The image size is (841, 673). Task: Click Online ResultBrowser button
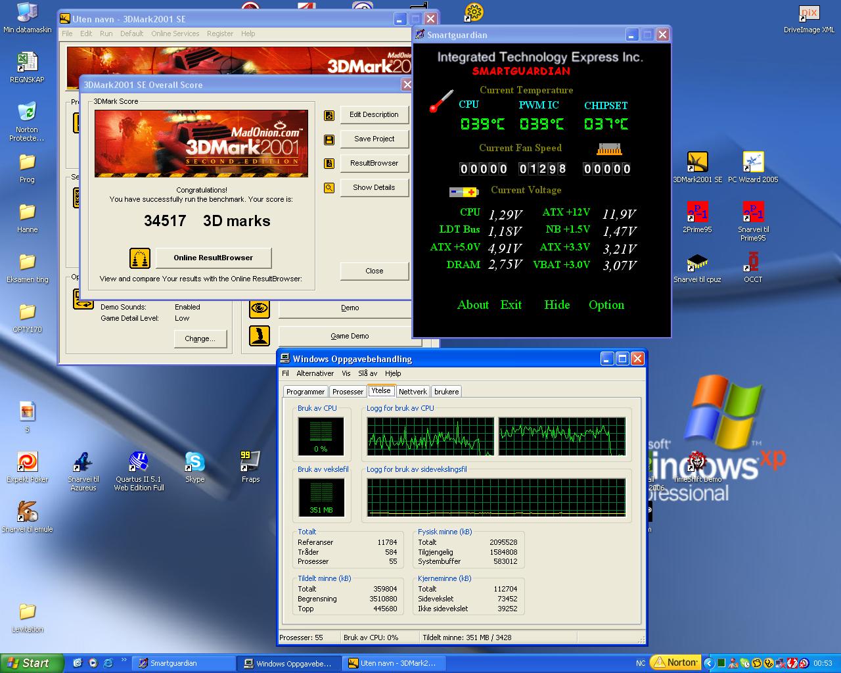click(214, 258)
